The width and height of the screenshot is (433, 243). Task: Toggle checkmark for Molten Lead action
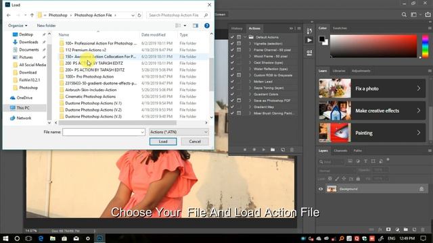(232, 82)
